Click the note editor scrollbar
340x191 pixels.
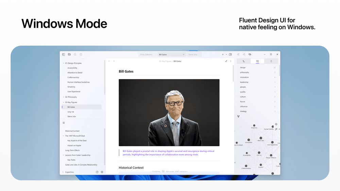pos(233,73)
